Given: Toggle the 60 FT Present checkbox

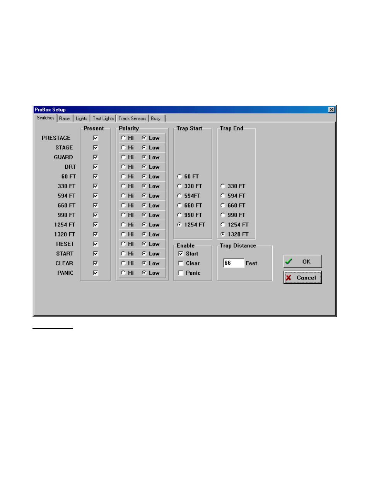Looking at the screenshot, I should (96, 176).
